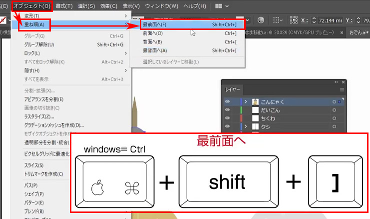Open the ウィンドウ(W) menu
Screen dimensions: 370x219
162,6
